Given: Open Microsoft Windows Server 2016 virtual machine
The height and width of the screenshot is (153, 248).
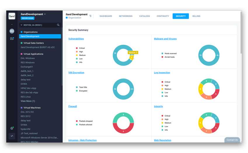Looking at the screenshot, I should click(39, 138).
